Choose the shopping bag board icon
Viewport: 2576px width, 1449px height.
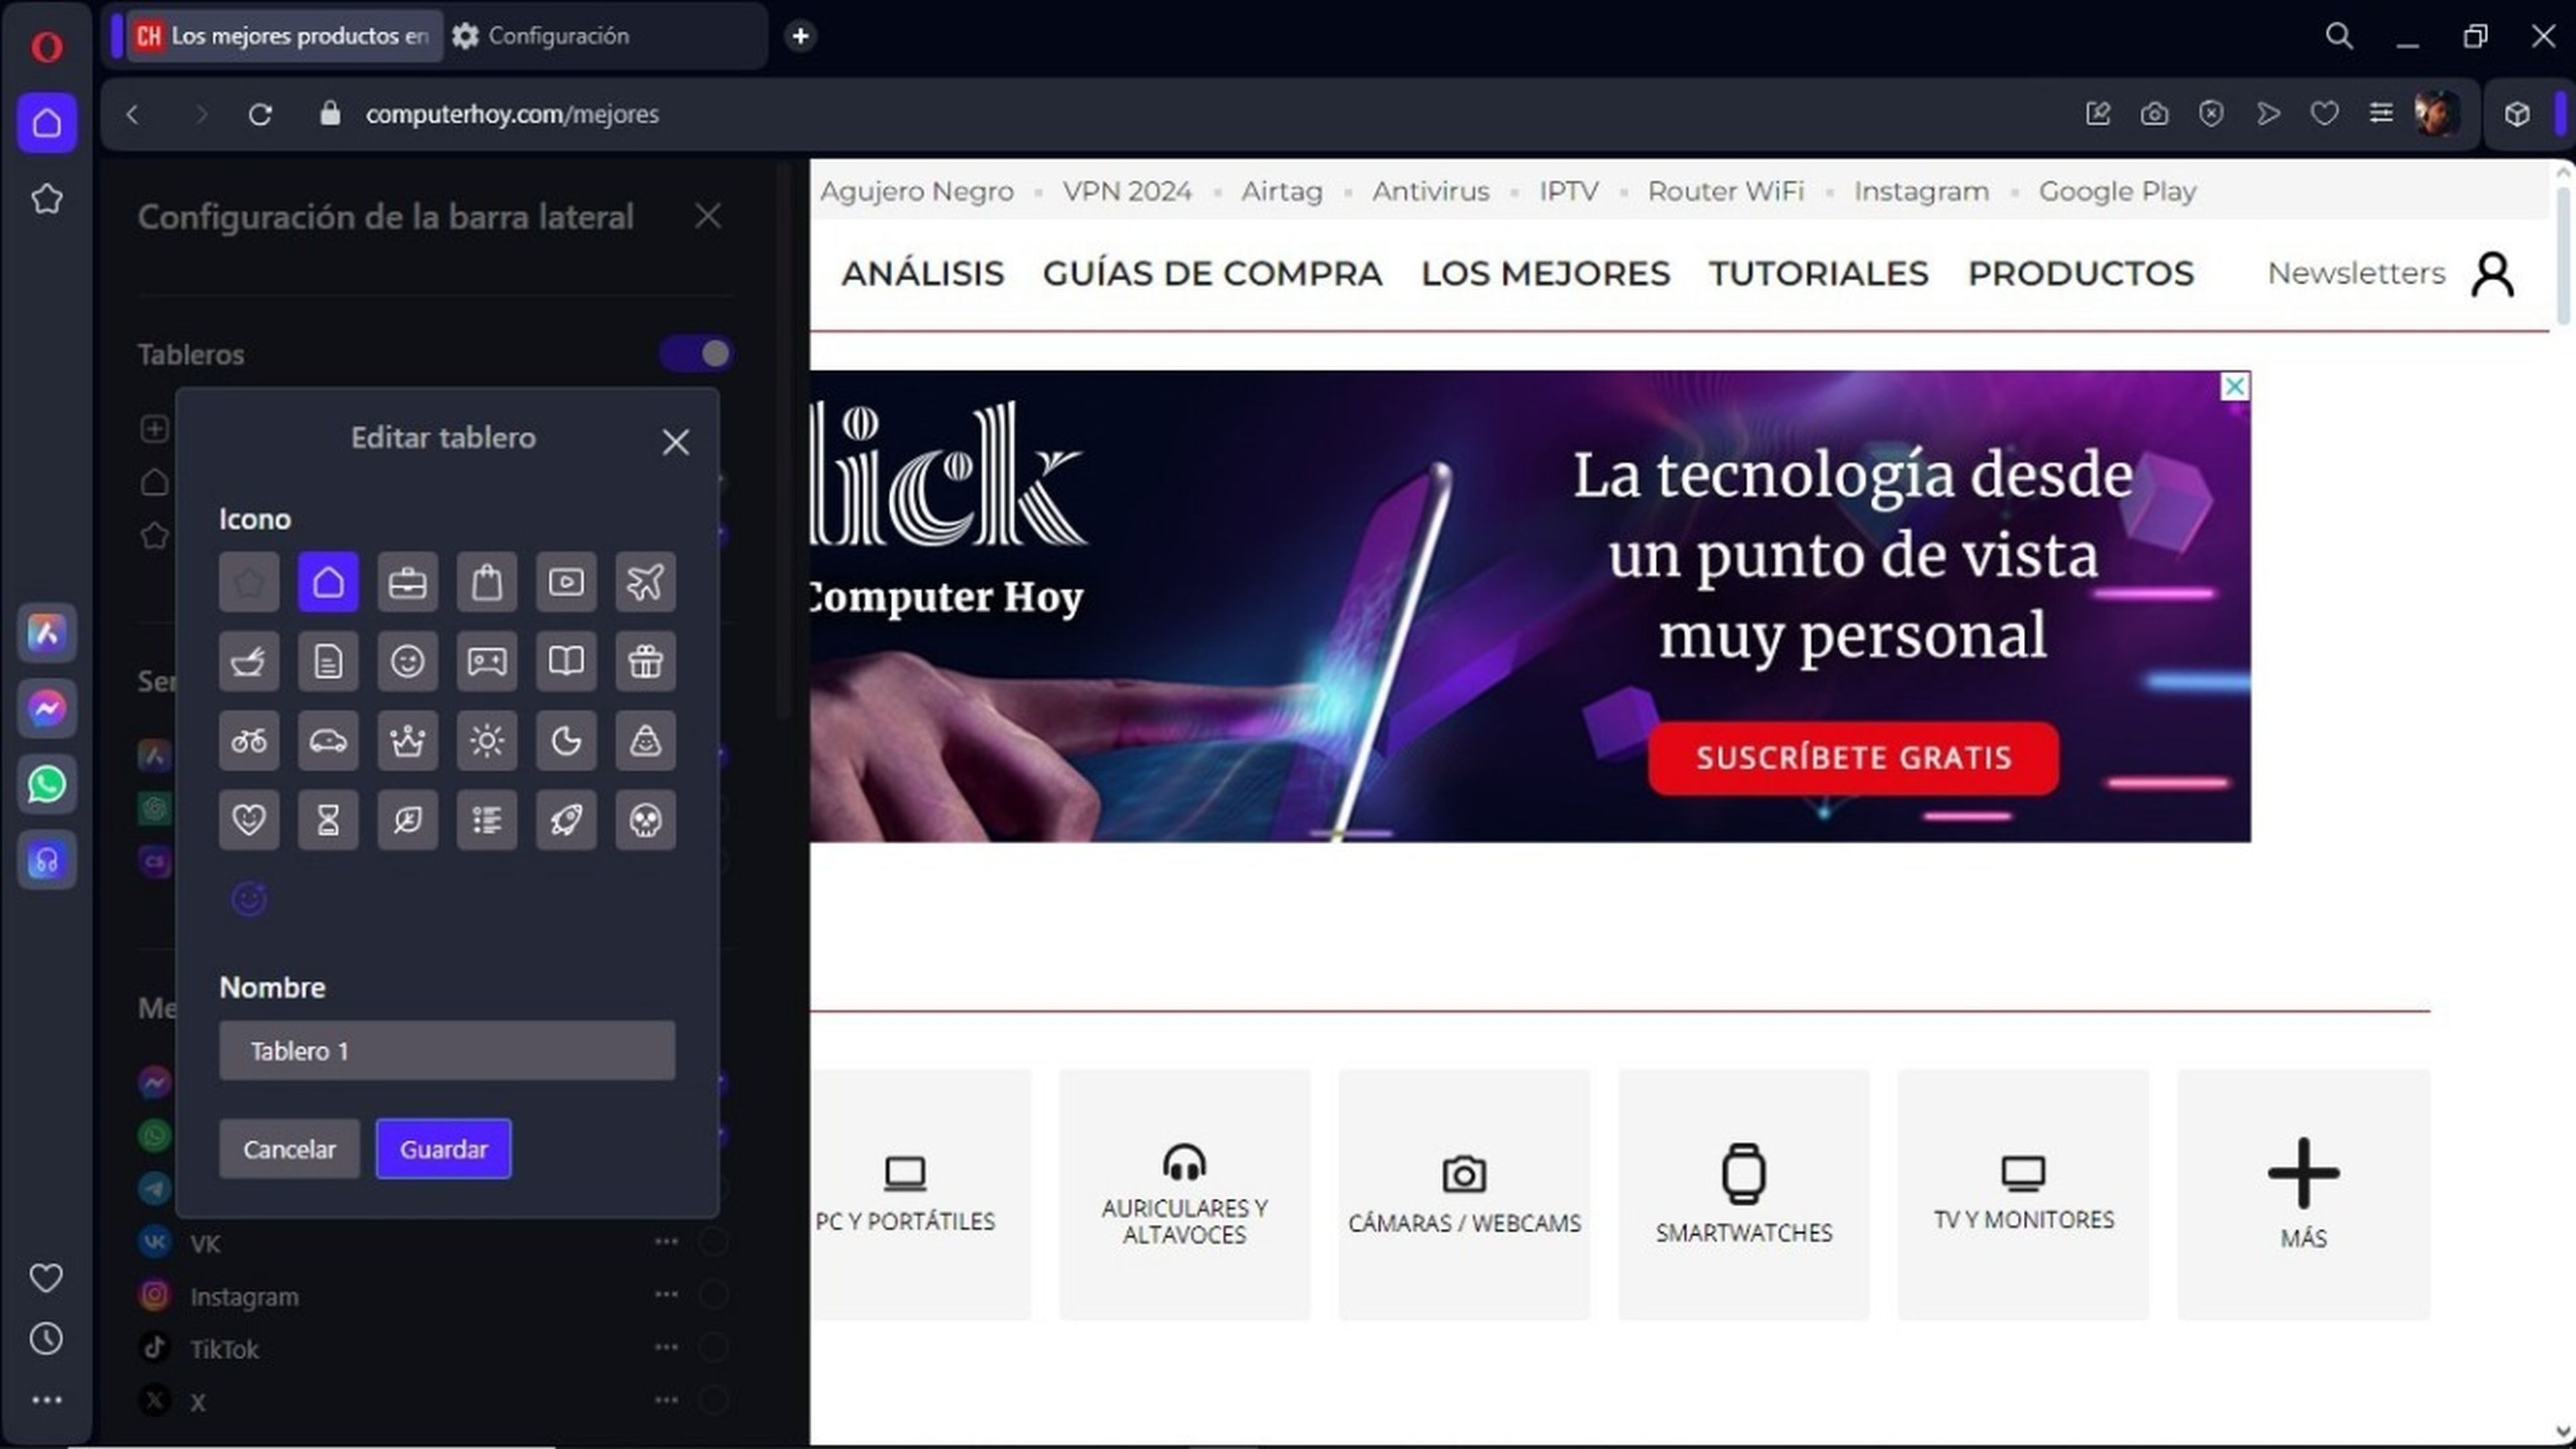coord(486,582)
